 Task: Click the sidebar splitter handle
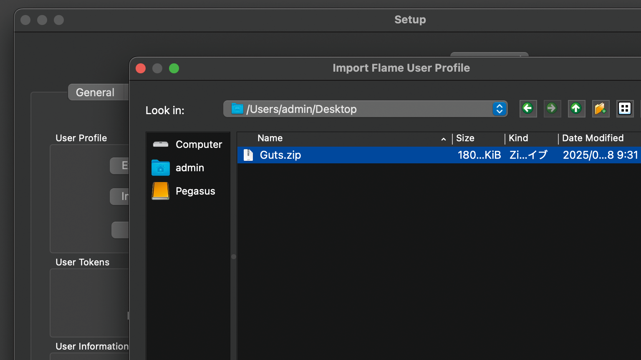click(x=234, y=257)
